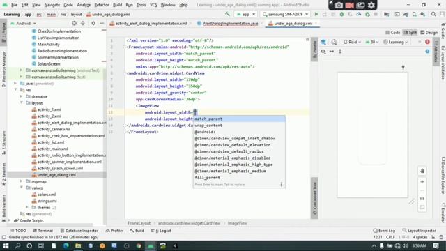
Task: Click the screen recorder camera icon
Action: pos(339,5)
